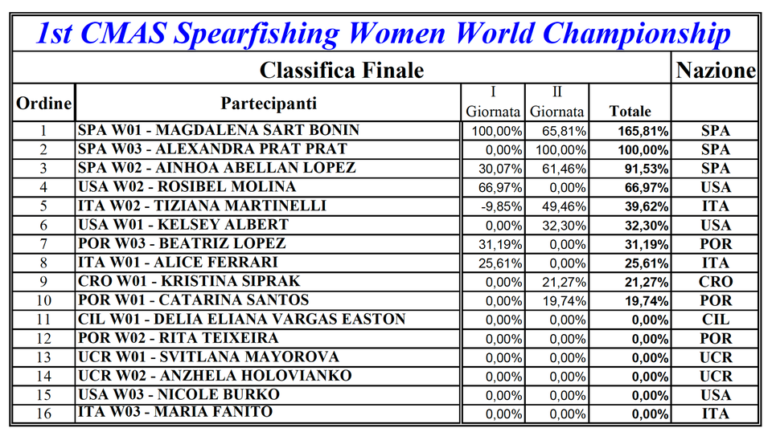Select the Classifica Finale header
Screen dimensions: 772x432
tap(341, 70)
